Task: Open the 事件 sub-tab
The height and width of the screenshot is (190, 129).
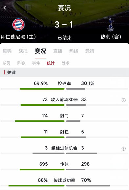Action: [x=36, y=63]
